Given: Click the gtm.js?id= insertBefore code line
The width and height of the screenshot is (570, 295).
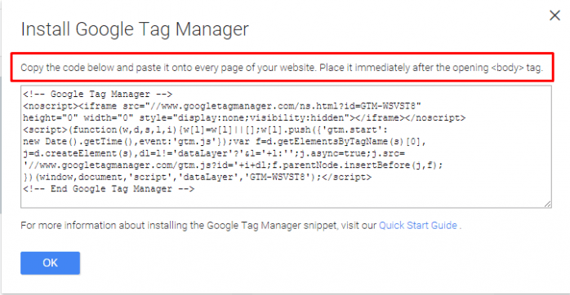Looking at the screenshot, I should [233, 165].
